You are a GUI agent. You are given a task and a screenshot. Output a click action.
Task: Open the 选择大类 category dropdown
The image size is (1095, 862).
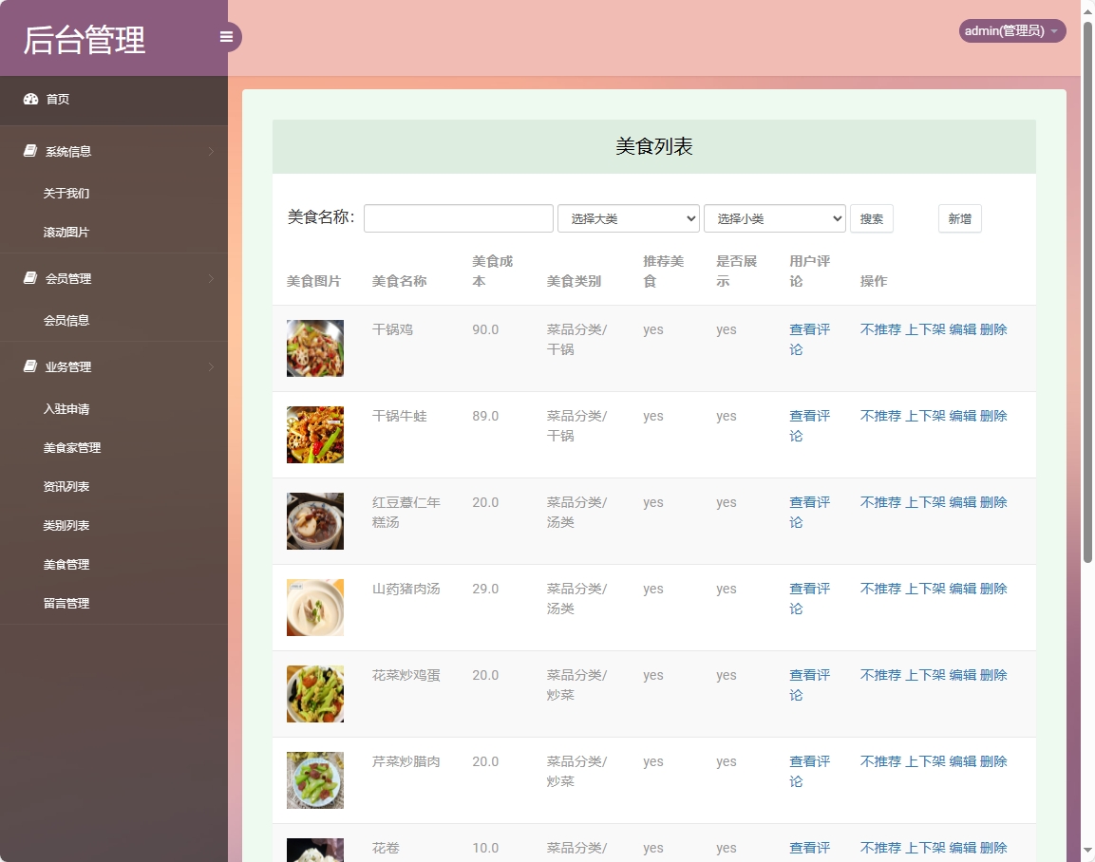tap(628, 218)
